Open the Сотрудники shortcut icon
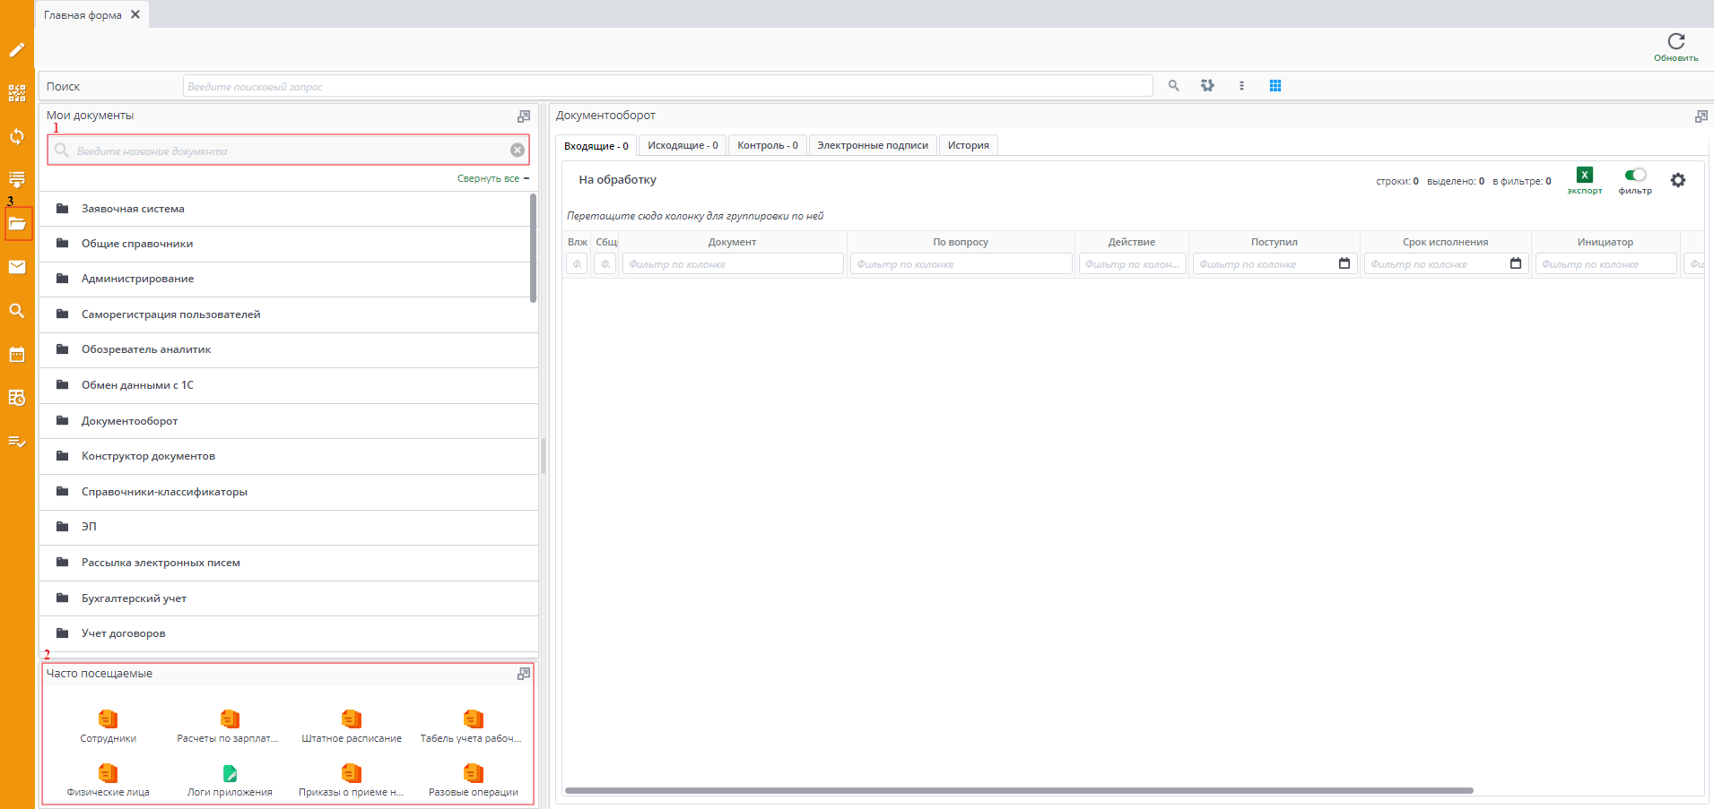 (108, 719)
